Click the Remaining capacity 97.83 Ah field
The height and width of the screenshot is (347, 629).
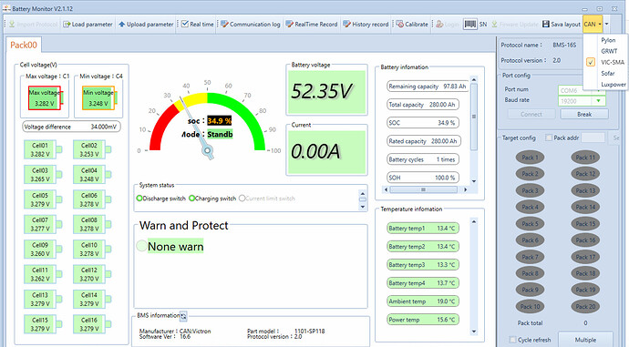[428, 87]
